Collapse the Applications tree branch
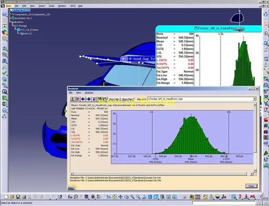269x206 pixels. [11, 22]
